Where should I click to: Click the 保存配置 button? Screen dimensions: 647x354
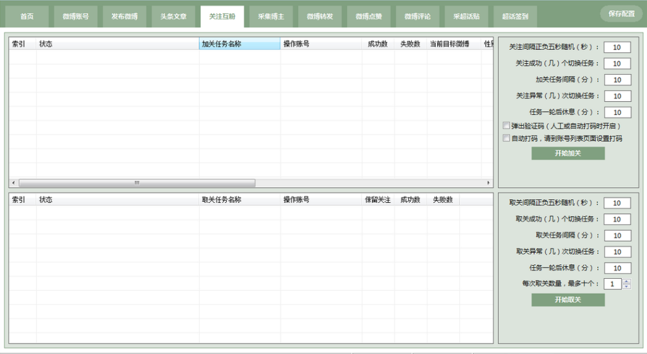[621, 13]
